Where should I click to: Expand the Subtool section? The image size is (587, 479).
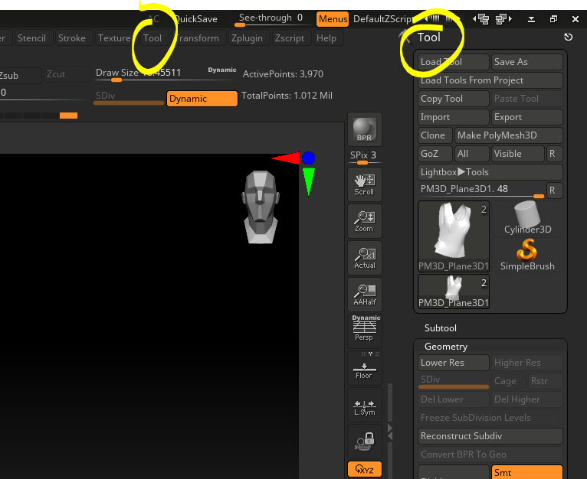441,328
